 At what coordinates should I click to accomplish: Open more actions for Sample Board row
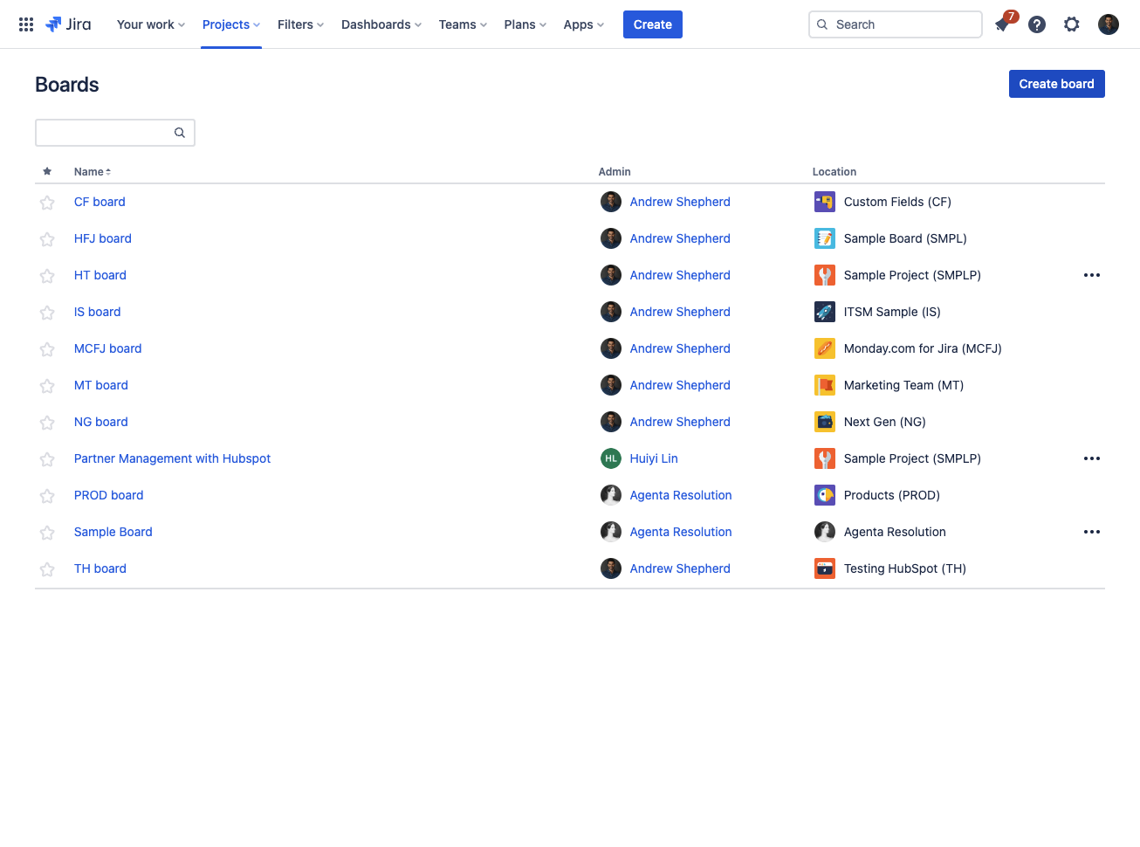tap(1092, 532)
